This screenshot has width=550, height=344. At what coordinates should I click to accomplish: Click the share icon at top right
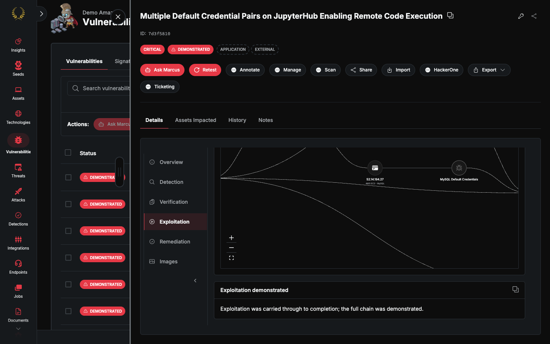(x=534, y=16)
